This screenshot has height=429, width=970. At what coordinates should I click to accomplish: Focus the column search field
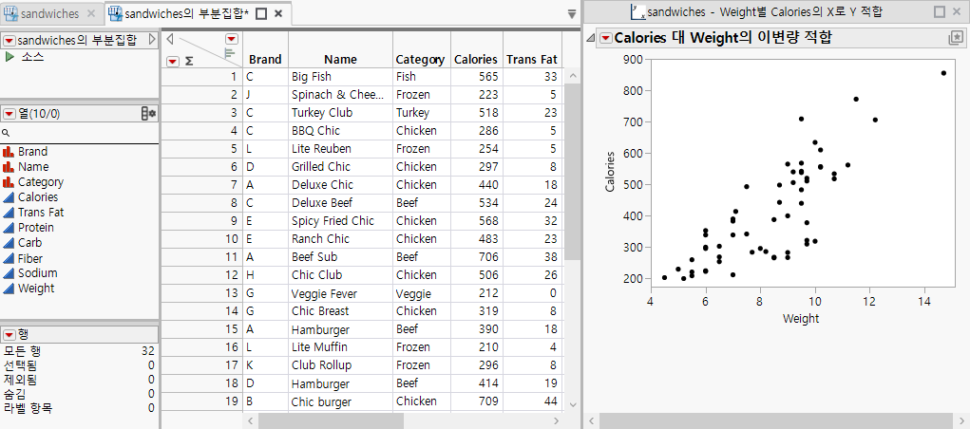click(79, 133)
